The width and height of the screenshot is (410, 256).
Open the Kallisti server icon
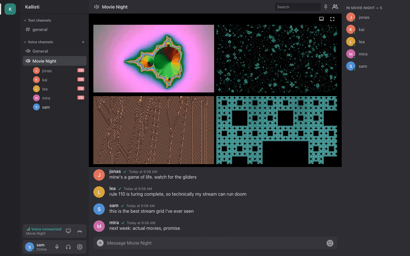[x=10, y=9]
